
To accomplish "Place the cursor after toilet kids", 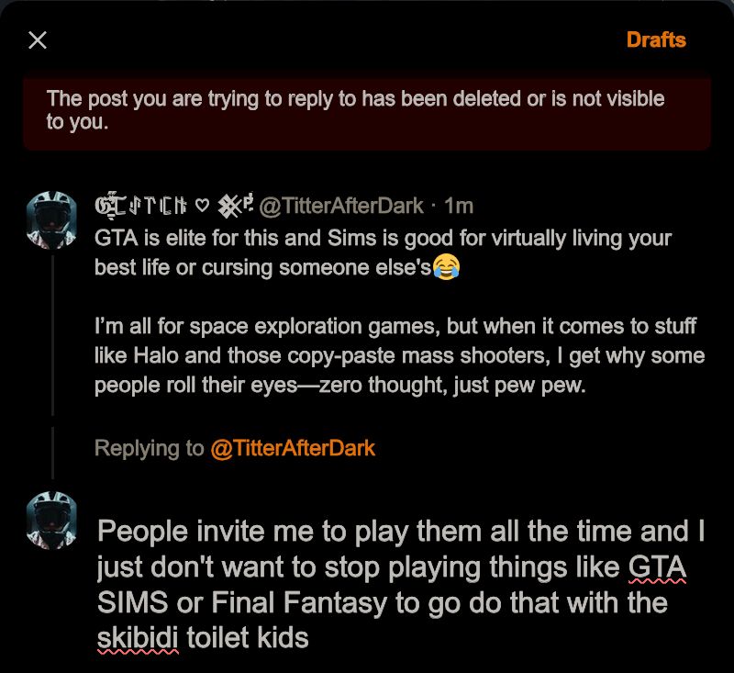I will coord(310,638).
